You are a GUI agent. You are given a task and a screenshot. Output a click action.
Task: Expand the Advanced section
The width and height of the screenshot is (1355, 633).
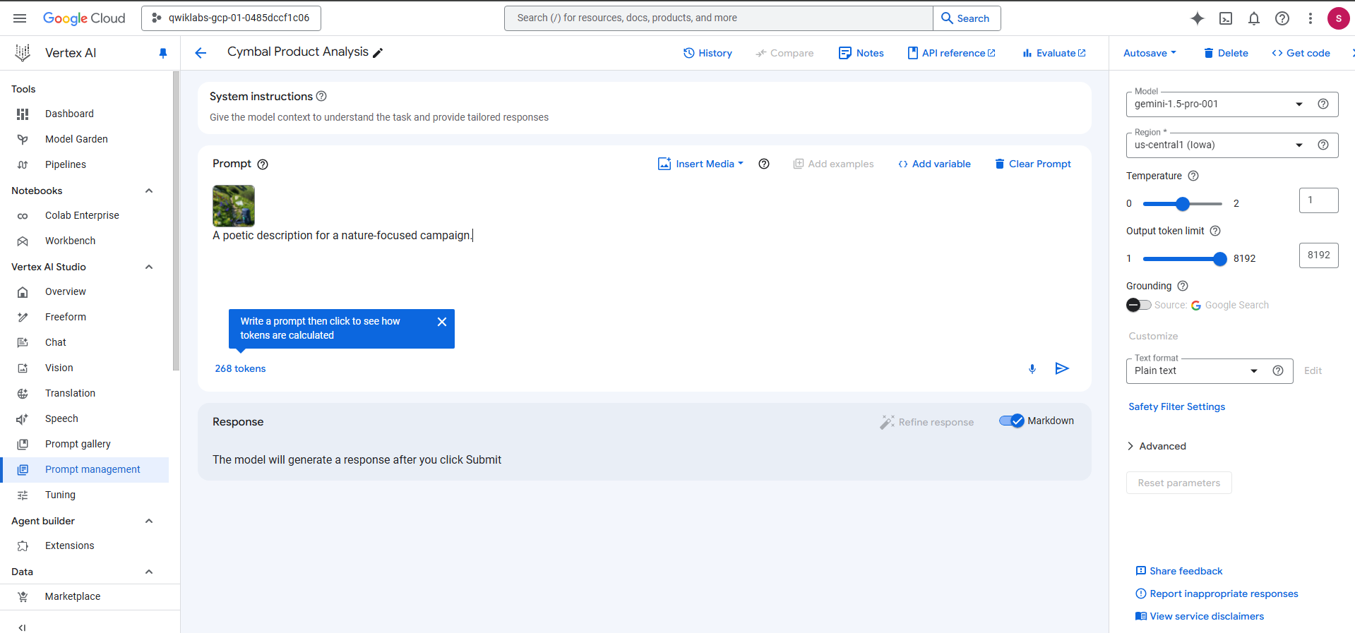1157,446
